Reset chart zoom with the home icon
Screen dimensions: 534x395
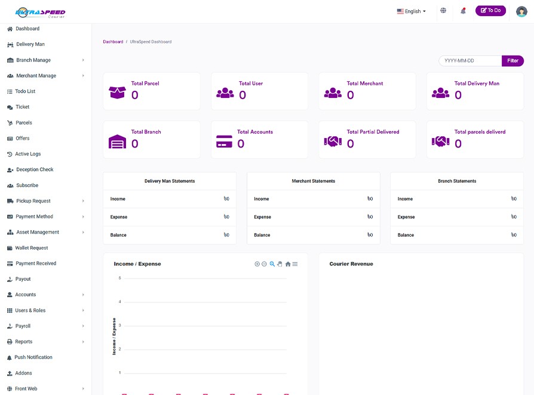point(288,264)
